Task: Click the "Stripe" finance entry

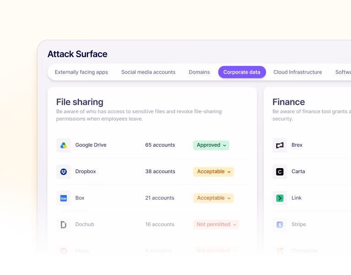Action: 298,224
